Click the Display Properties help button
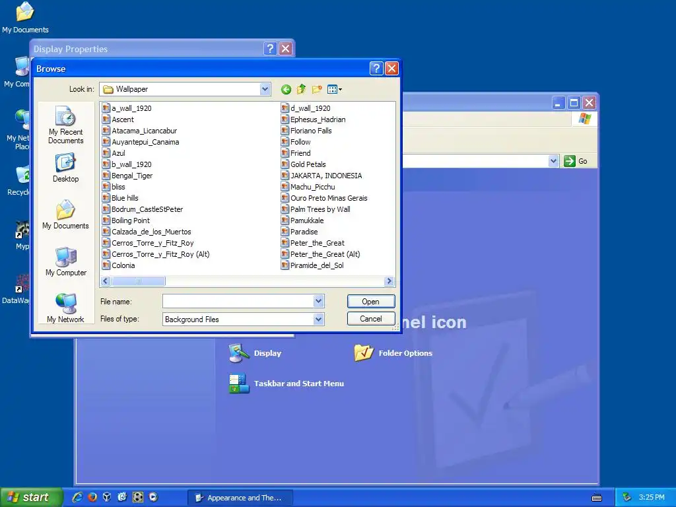The height and width of the screenshot is (507, 676). (x=270, y=48)
